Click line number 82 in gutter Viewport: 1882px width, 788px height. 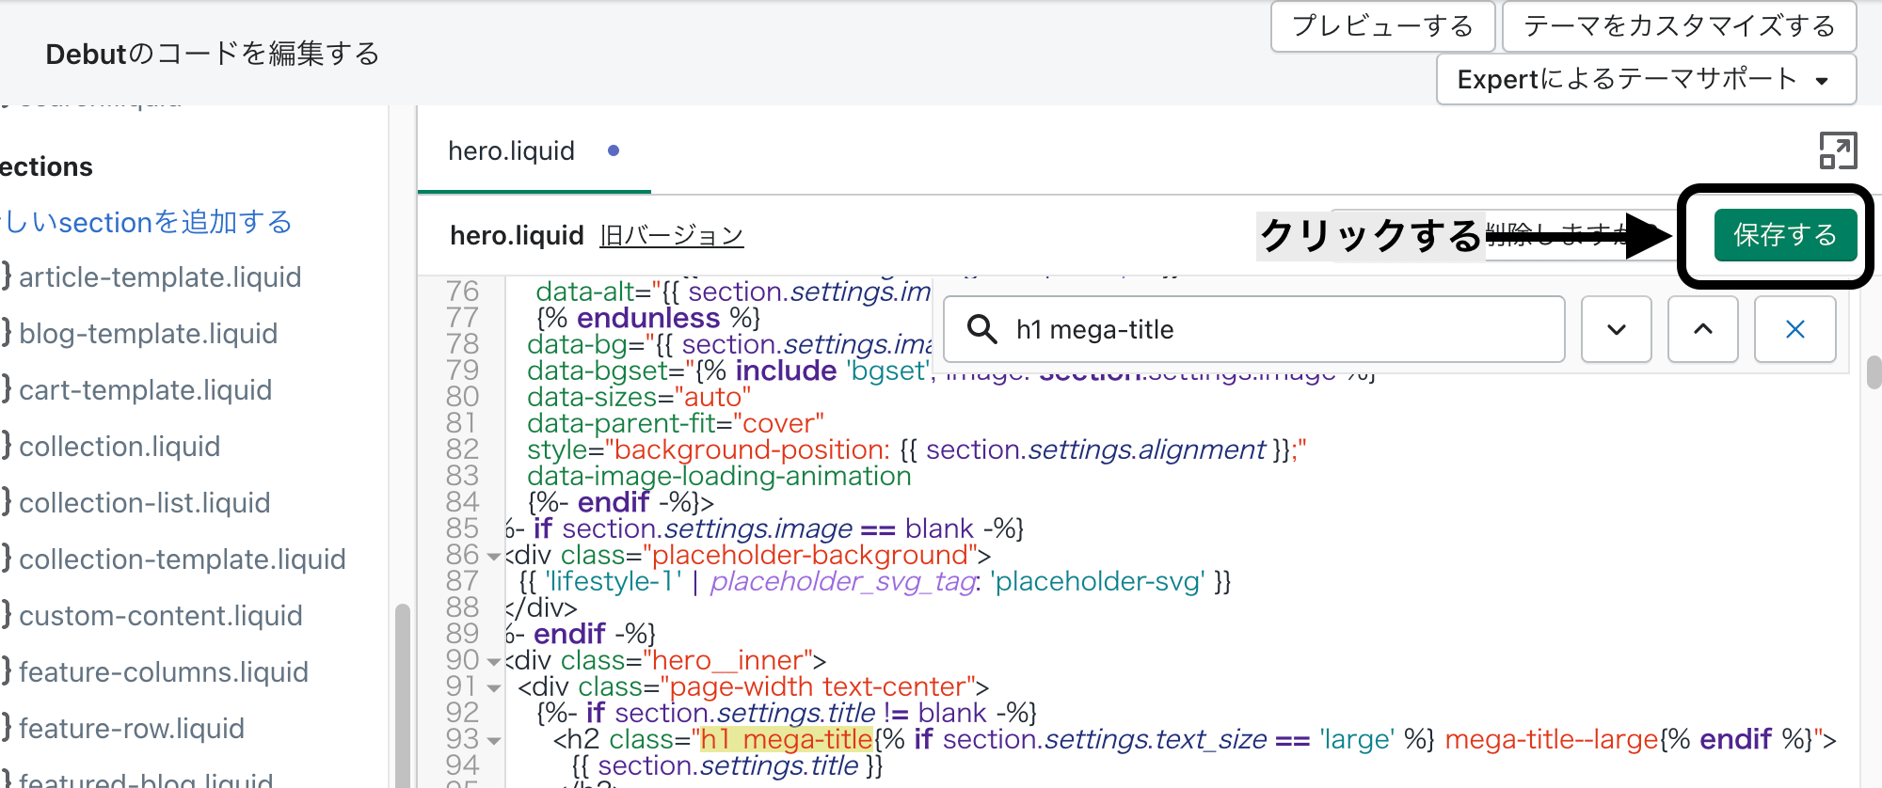pos(462,449)
